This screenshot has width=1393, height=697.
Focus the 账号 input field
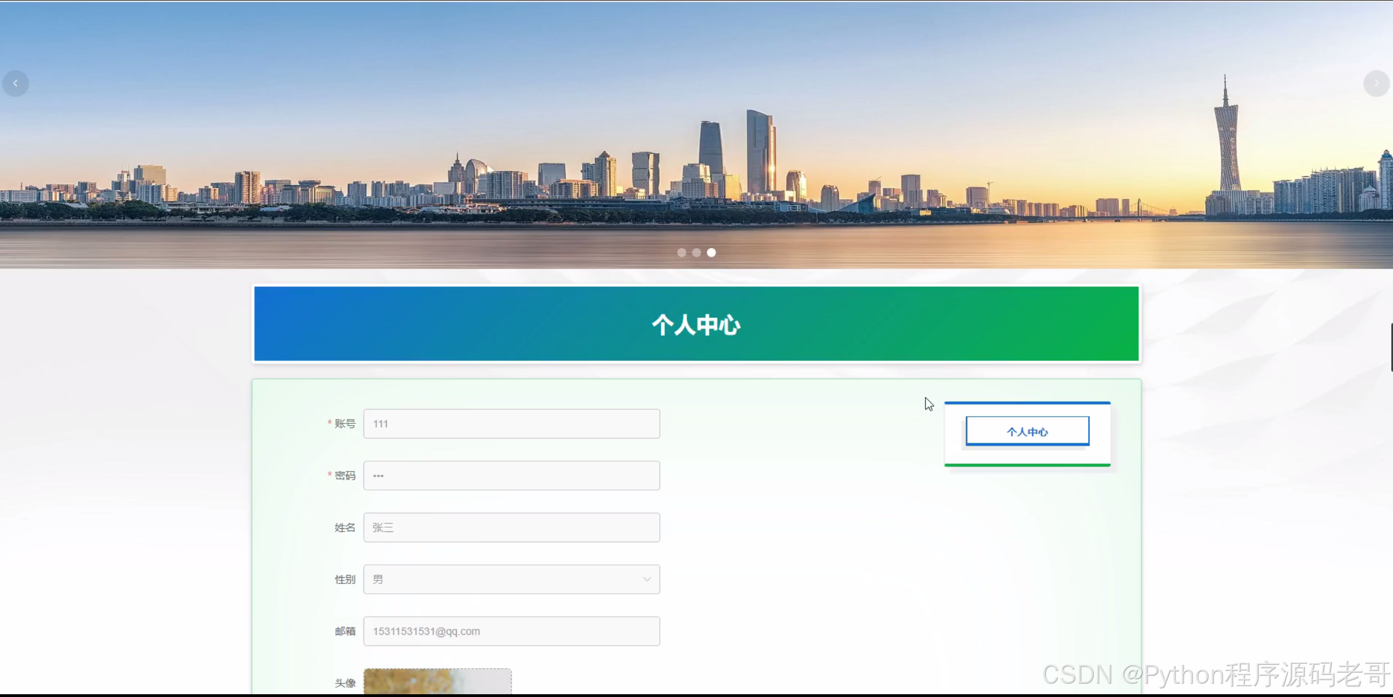511,423
